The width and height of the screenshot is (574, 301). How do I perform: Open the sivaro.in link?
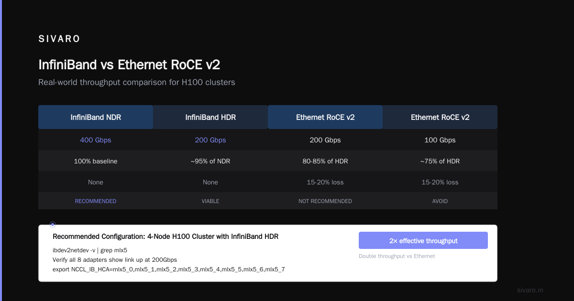(530, 290)
